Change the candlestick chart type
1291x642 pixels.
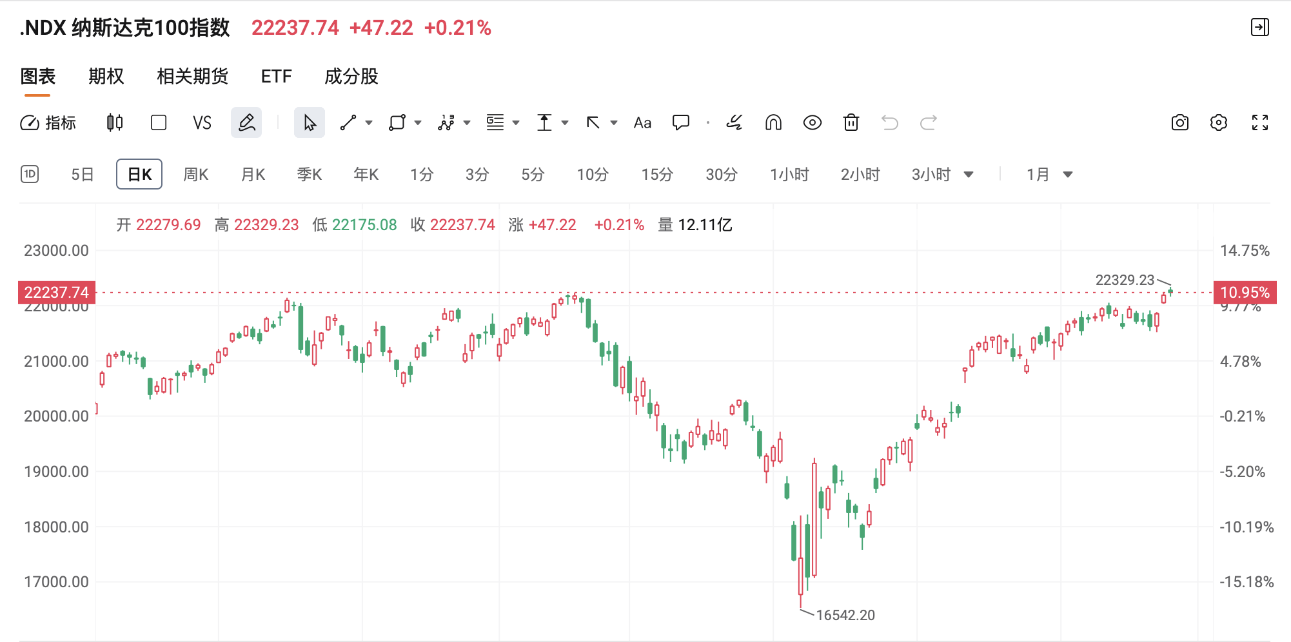(115, 122)
